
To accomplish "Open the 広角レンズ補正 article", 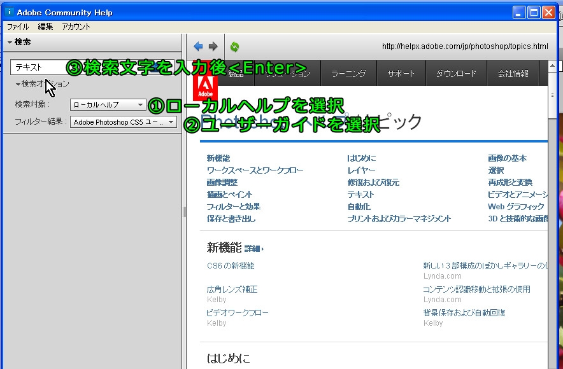I will tap(232, 289).
